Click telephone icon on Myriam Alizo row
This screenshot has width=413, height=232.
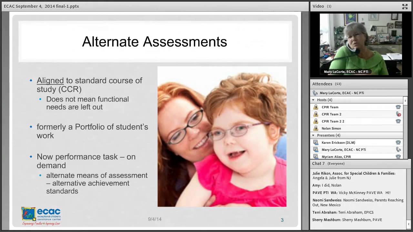[x=398, y=157]
